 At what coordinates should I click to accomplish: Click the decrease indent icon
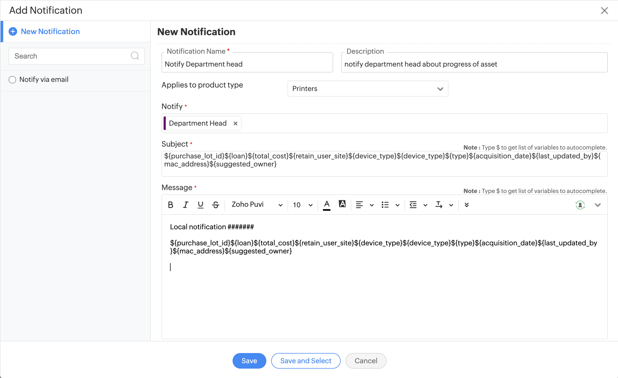point(413,205)
